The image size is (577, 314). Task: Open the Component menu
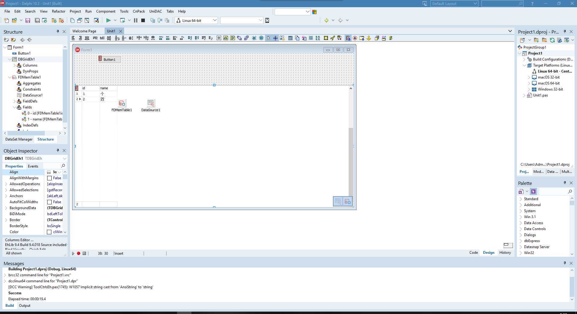106,11
